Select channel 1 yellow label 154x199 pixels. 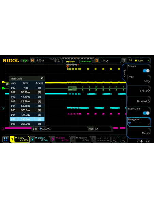(19, 139)
